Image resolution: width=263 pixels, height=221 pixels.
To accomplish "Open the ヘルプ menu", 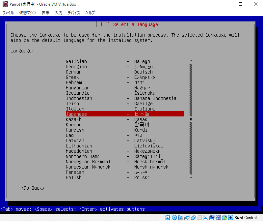I will (x=90, y=13).
